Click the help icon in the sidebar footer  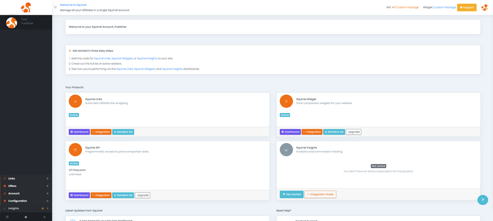(x=26, y=217)
